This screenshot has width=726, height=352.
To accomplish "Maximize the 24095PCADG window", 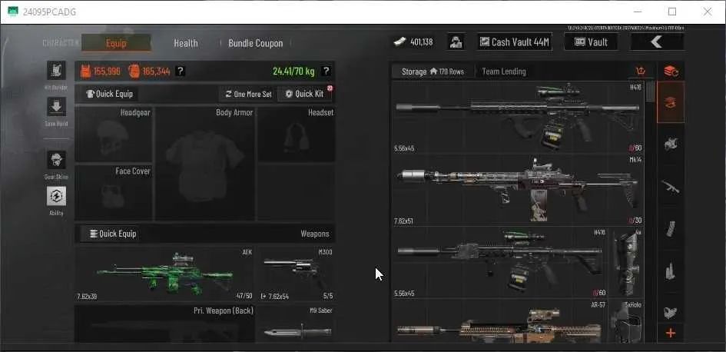I will [x=672, y=12].
